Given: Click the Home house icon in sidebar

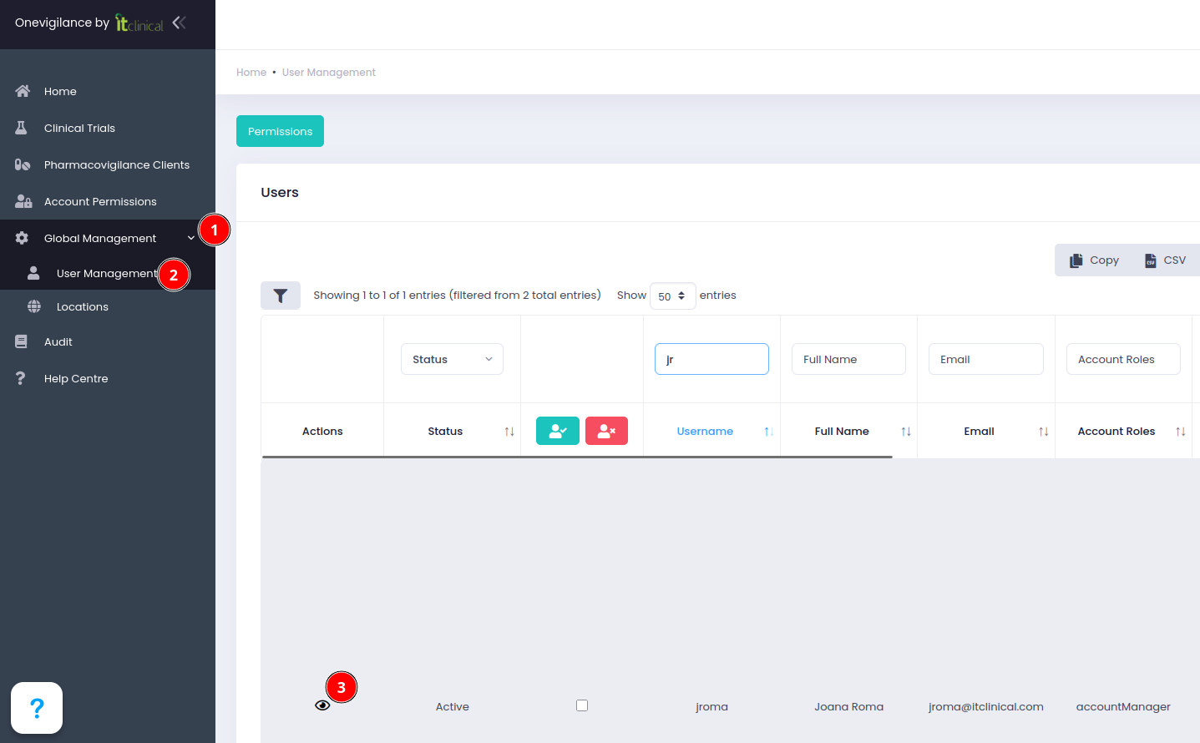Looking at the screenshot, I should (x=23, y=91).
